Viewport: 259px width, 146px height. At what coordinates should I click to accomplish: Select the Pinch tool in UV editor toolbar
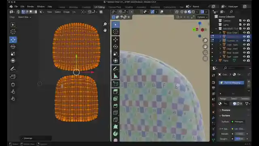[13, 99]
